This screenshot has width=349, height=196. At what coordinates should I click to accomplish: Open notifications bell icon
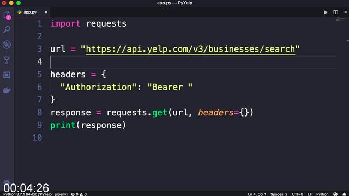pos(344,194)
